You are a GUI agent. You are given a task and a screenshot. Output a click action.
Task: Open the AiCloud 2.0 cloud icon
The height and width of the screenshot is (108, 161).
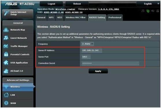point(6,71)
